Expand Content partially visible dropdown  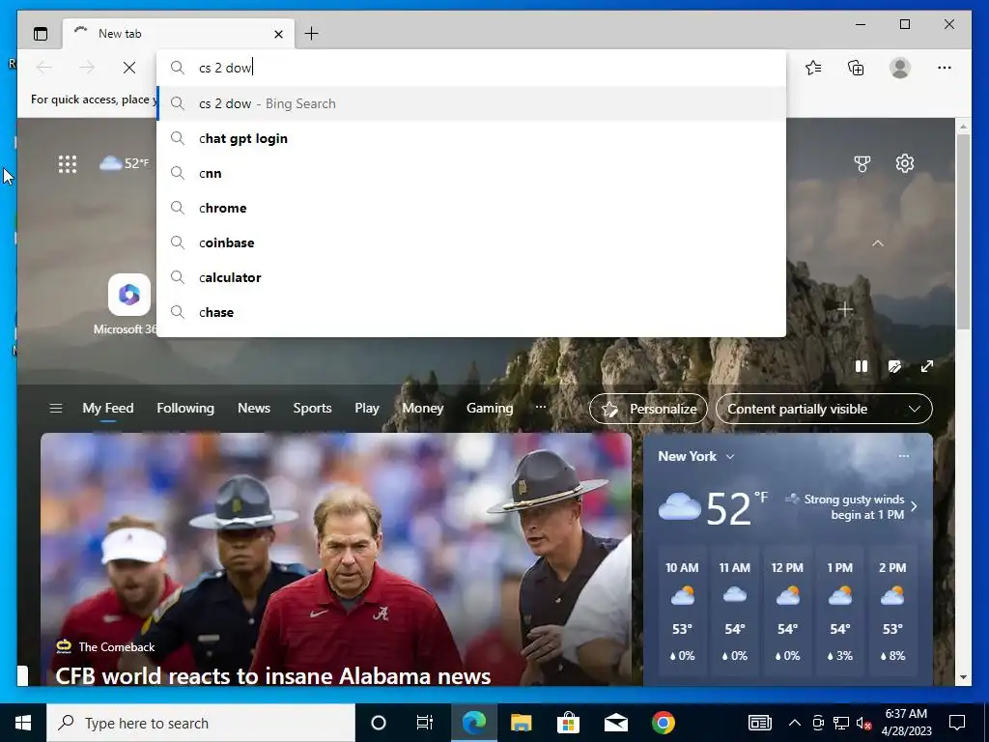point(824,409)
